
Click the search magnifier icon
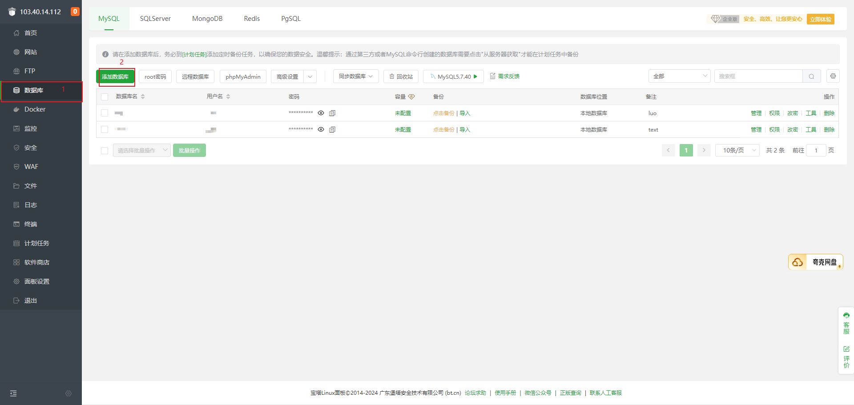(811, 76)
